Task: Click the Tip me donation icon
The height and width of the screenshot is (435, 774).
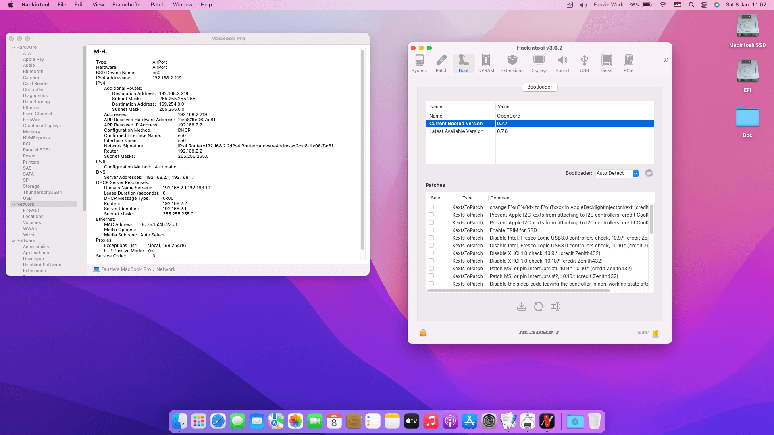Action: (x=655, y=333)
